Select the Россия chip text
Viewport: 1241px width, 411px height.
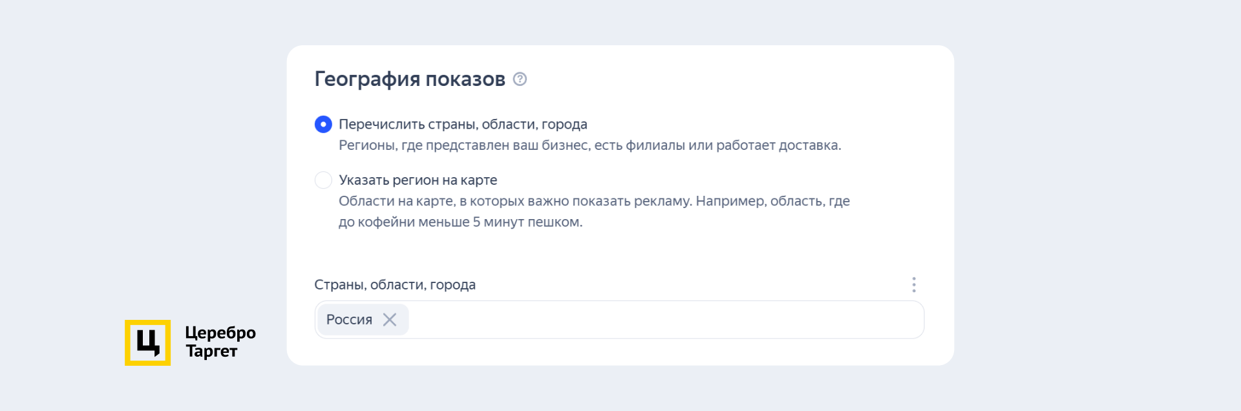click(349, 319)
